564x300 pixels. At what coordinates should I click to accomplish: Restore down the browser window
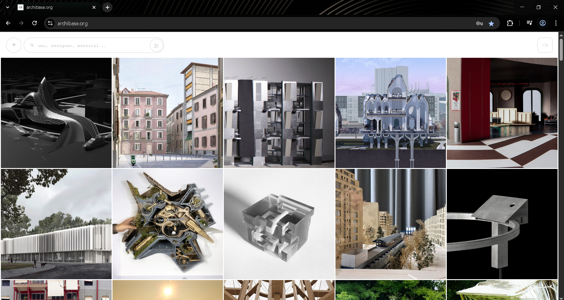pyautogui.click(x=538, y=7)
